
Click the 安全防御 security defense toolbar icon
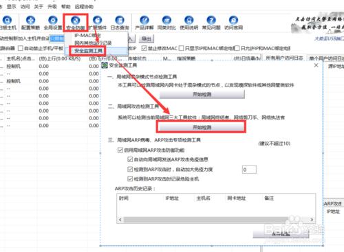(x=76, y=23)
